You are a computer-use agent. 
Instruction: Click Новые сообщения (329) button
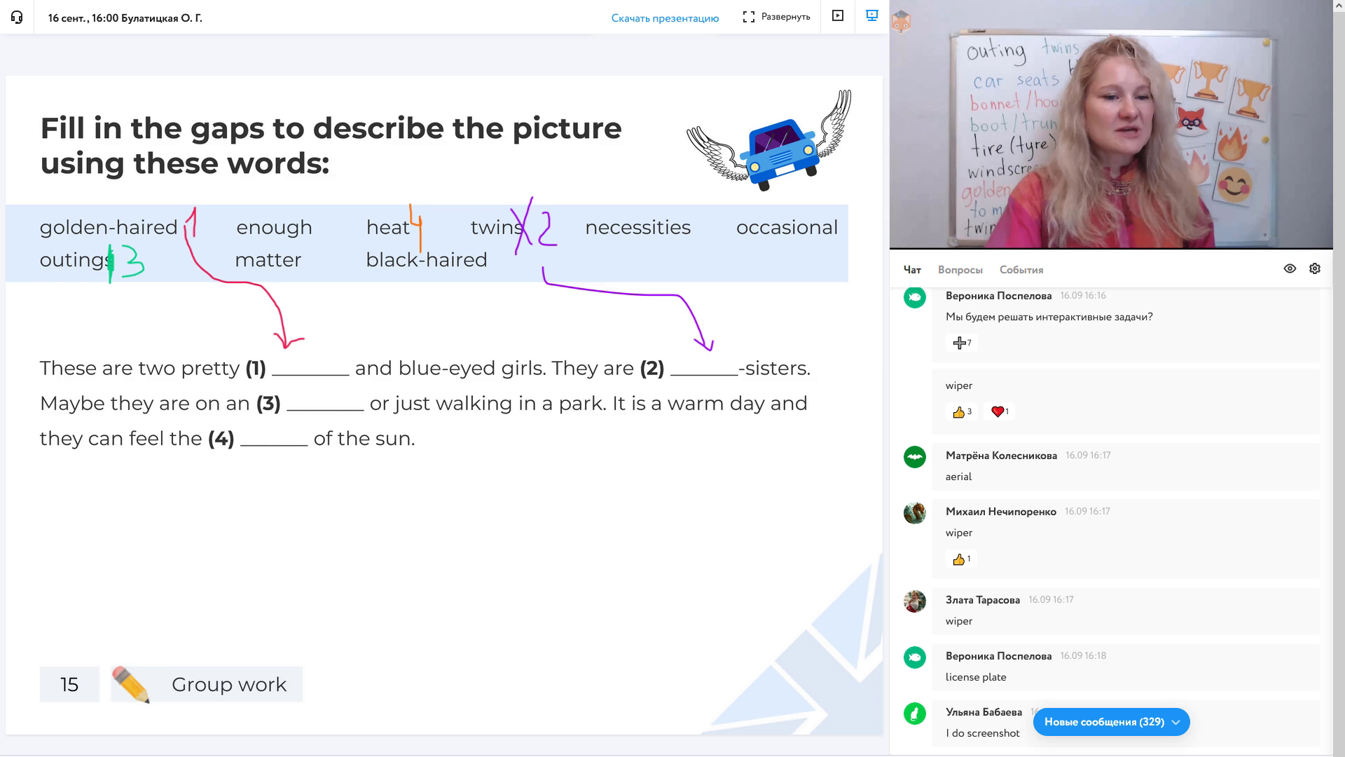point(1104,722)
